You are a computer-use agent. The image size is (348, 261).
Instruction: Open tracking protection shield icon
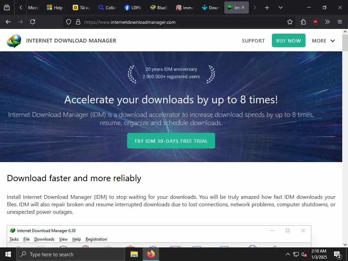(x=69, y=22)
